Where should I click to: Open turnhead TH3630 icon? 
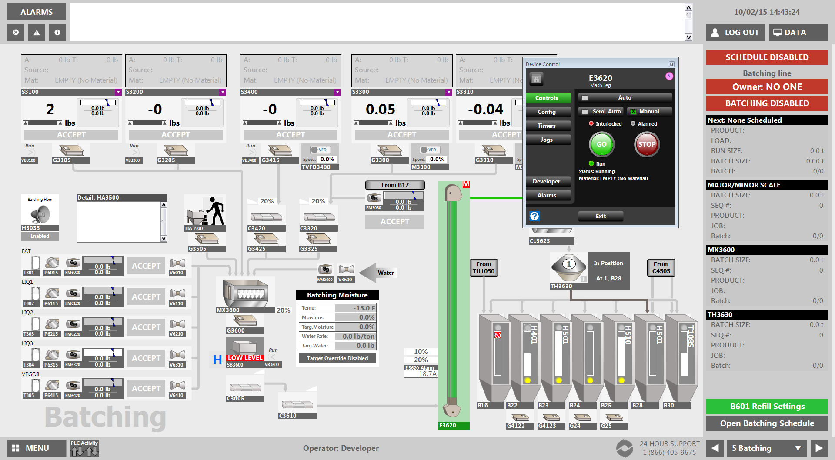[x=569, y=267]
